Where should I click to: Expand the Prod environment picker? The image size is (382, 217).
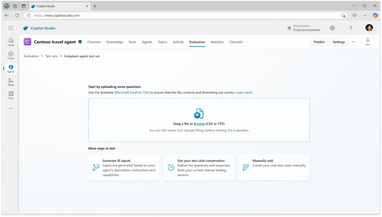tap(306, 28)
